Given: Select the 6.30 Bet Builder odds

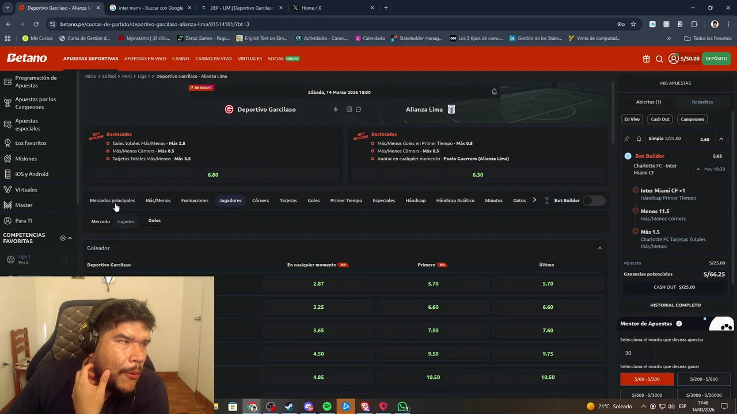Looking at the screenshot, I should pos(478,175).
